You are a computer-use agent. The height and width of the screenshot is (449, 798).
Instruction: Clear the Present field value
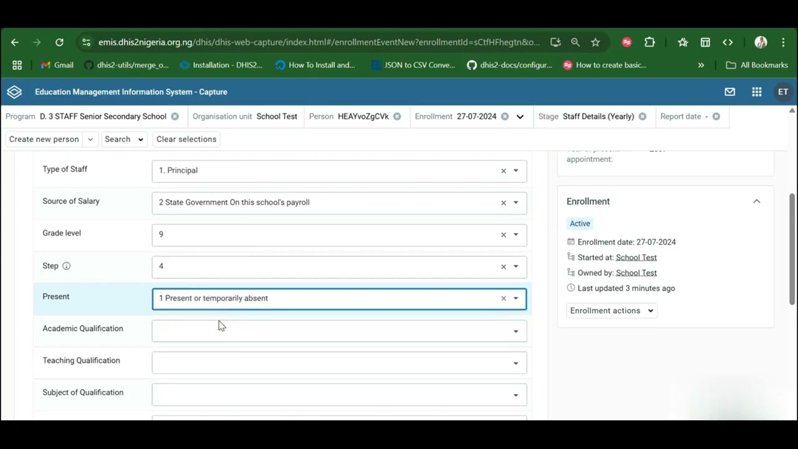(x=504, y=299)
